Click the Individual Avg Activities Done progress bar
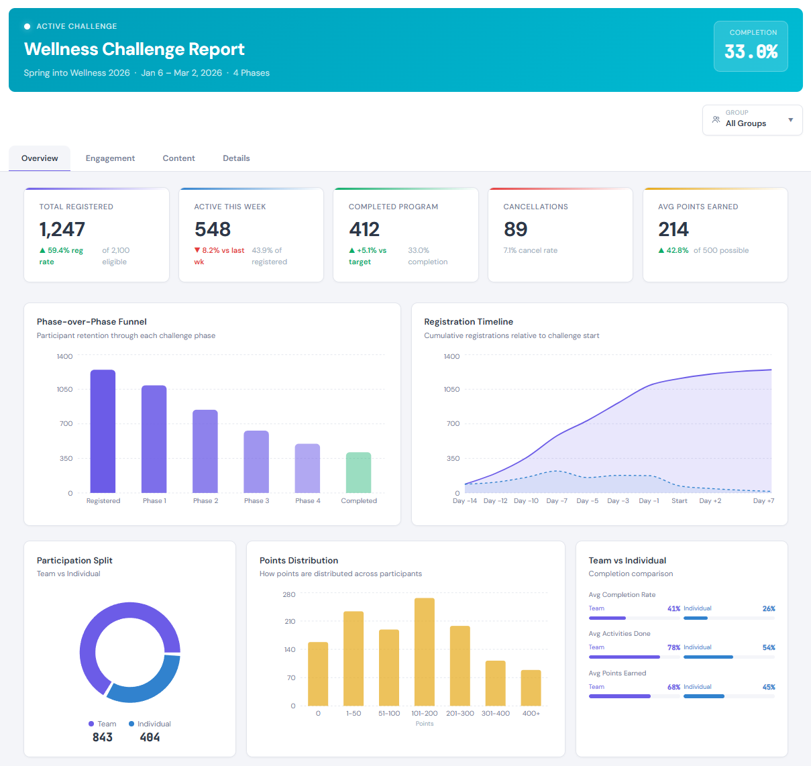The width and height of the screenshot is (811, 766). (728, 657)
